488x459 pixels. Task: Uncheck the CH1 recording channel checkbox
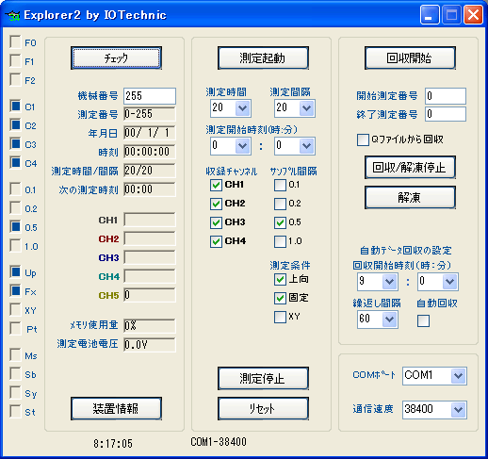[216, 185]
